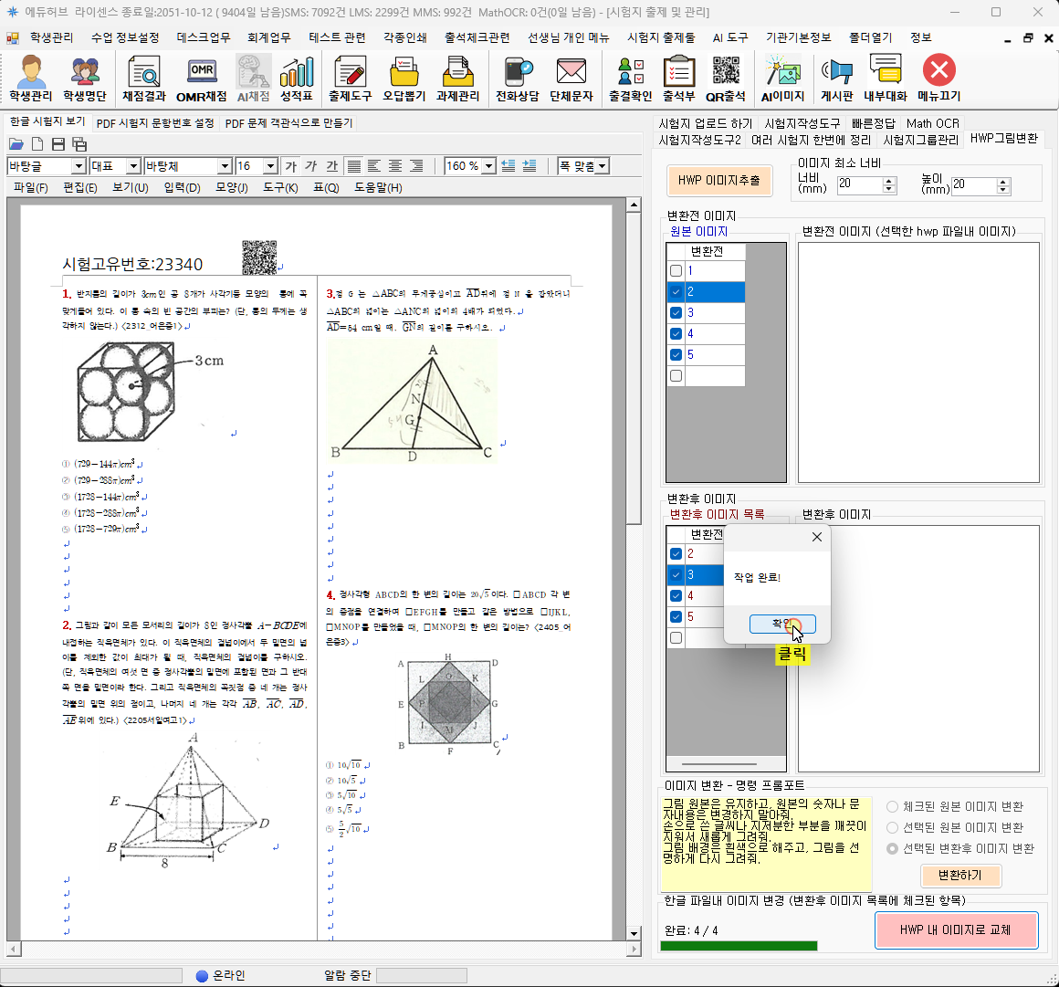Open the 게시판 megaphone icon

[836, 78]
